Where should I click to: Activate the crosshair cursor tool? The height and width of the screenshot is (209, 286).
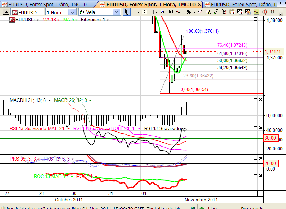134,12
